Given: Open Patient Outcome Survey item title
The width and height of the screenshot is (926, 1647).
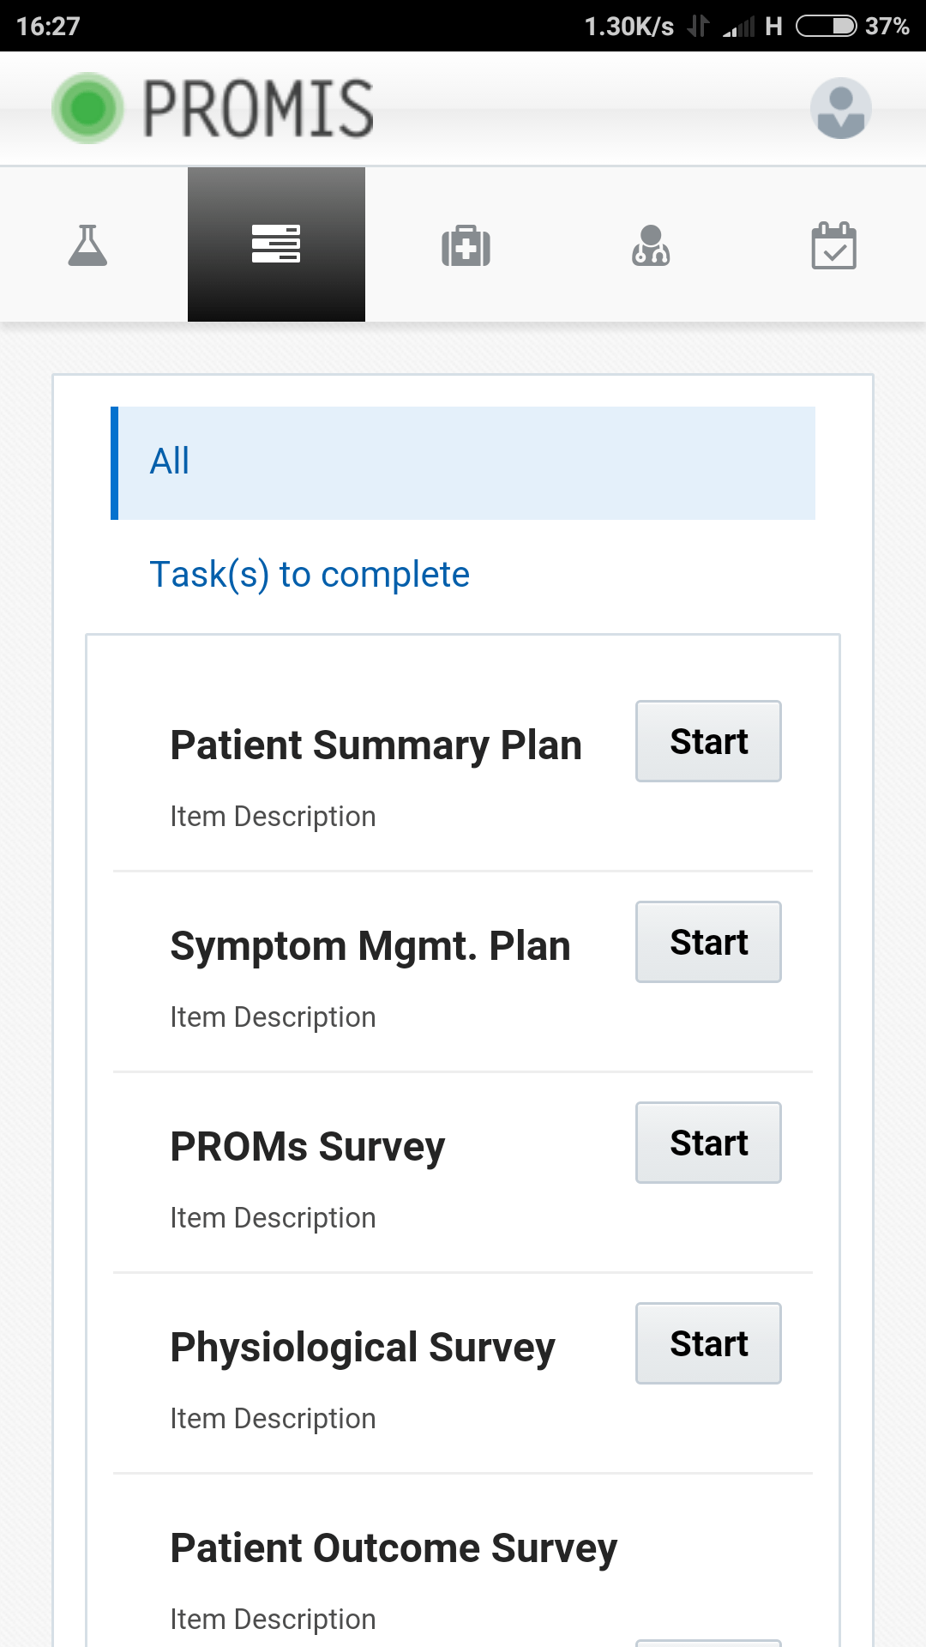Looking at the screenshot, I should (x=394, y=1548).
